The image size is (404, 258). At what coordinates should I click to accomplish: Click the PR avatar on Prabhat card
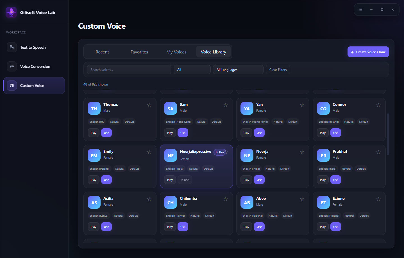pos(323,155)
